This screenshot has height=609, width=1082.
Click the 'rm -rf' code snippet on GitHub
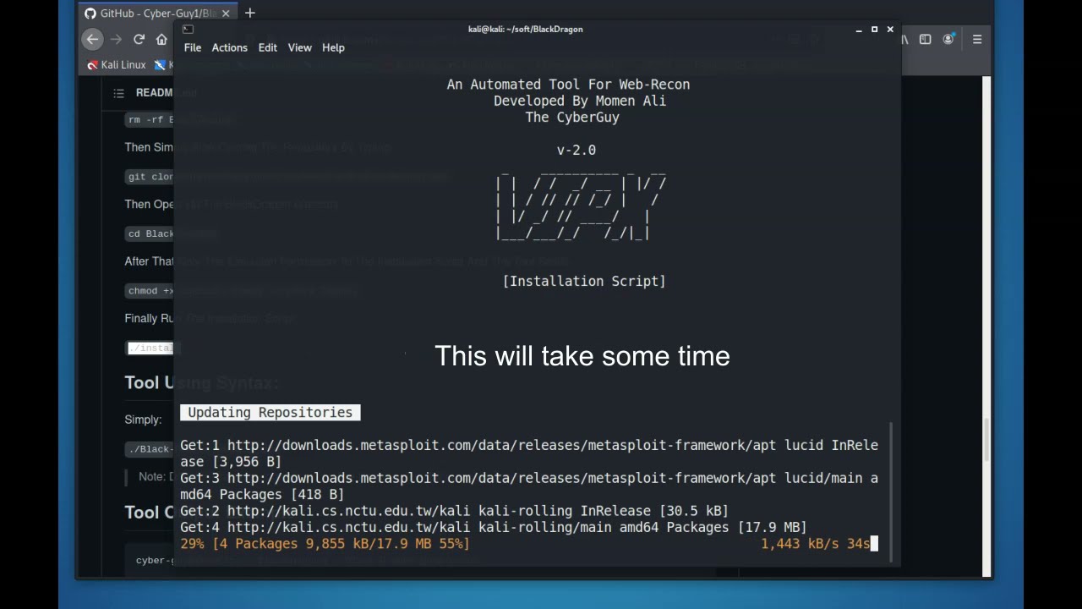point(149,120)
